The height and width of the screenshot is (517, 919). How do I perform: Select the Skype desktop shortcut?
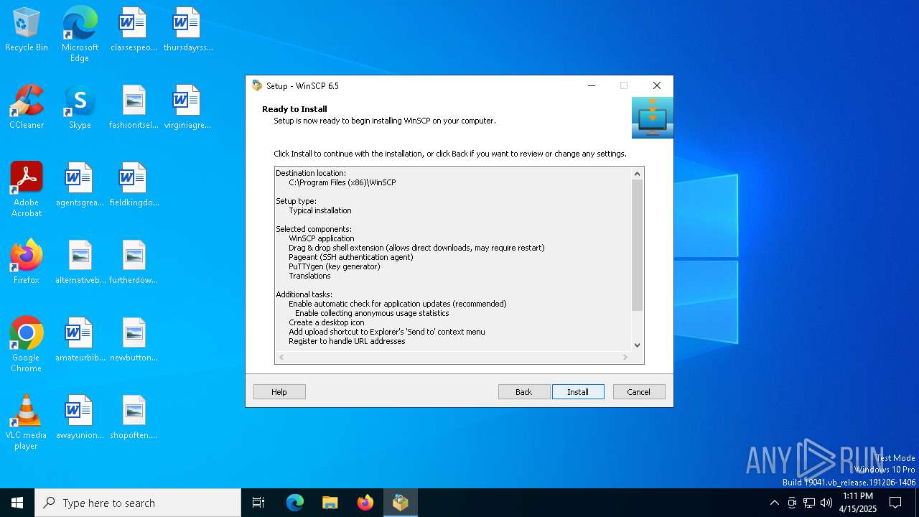(x=80, y=108)
